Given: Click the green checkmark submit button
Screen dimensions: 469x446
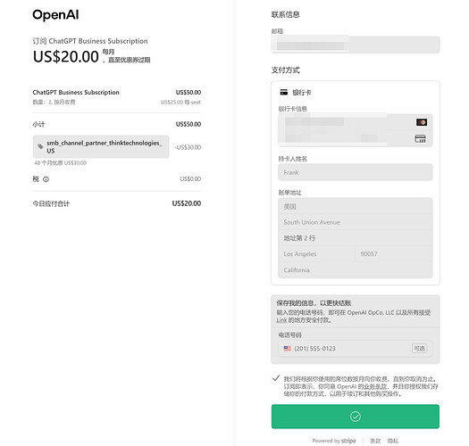Looking at the screenshot, I should coord(356,417).
